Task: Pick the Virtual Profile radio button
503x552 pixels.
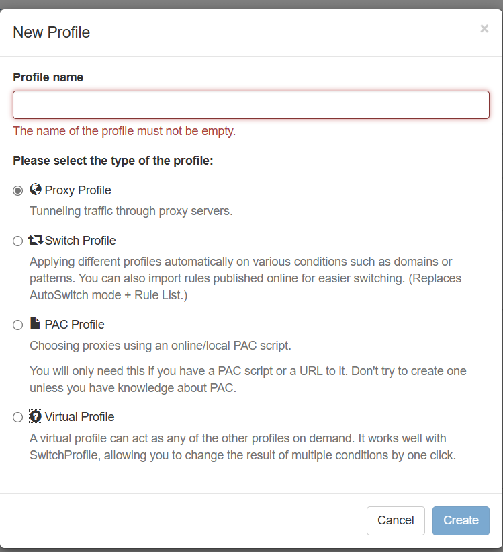Action: (17, 417)
